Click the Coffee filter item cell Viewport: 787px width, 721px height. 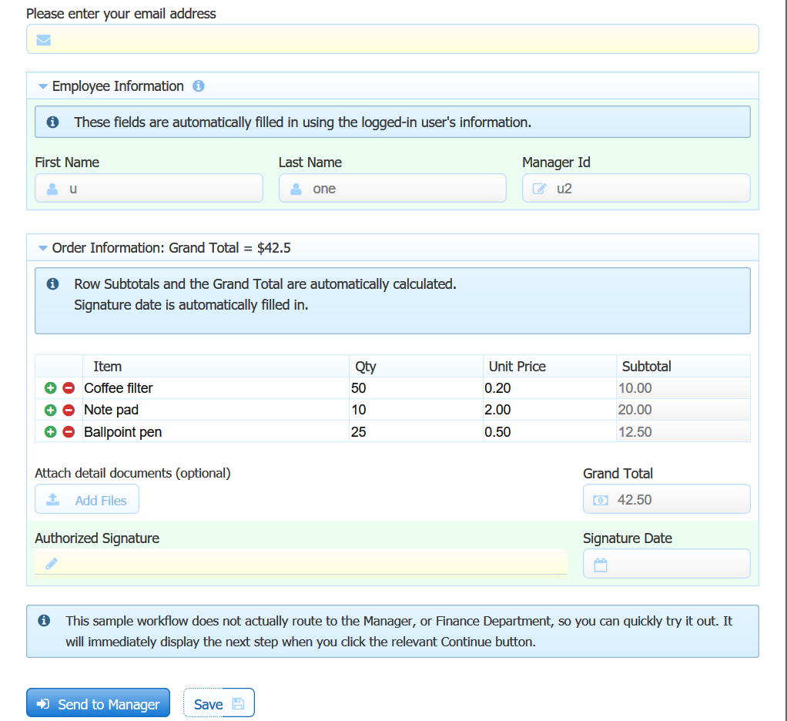coord(216,388)
